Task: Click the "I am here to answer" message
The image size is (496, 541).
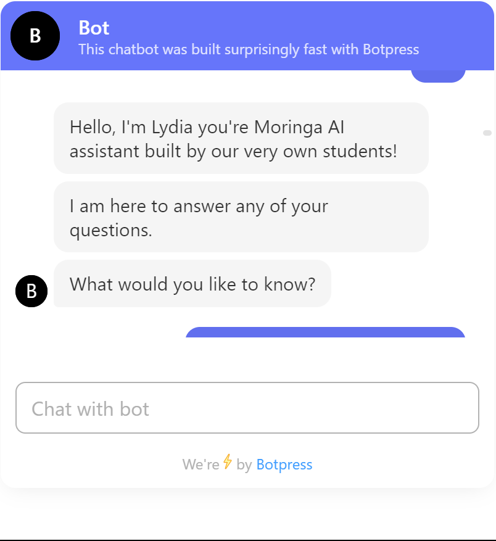Action: (x=241, y=217)
